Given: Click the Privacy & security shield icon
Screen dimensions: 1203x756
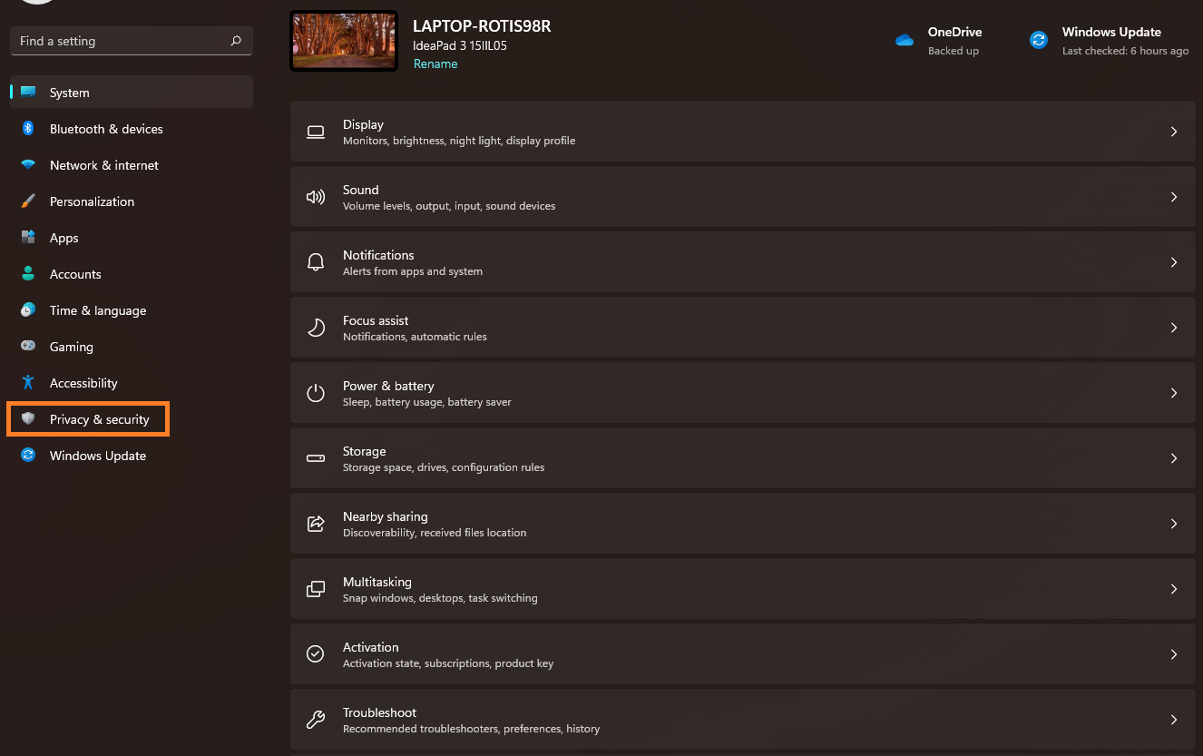Looking at the screenshot, I should 28,419.
